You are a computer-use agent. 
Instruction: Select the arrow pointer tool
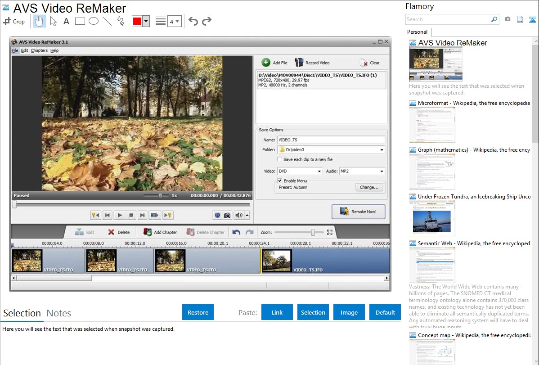pos(53,21)
